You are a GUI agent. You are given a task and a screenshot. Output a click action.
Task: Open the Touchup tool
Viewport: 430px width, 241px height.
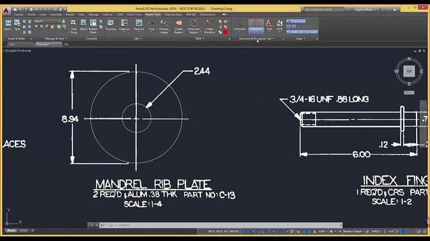pos(110,25)
